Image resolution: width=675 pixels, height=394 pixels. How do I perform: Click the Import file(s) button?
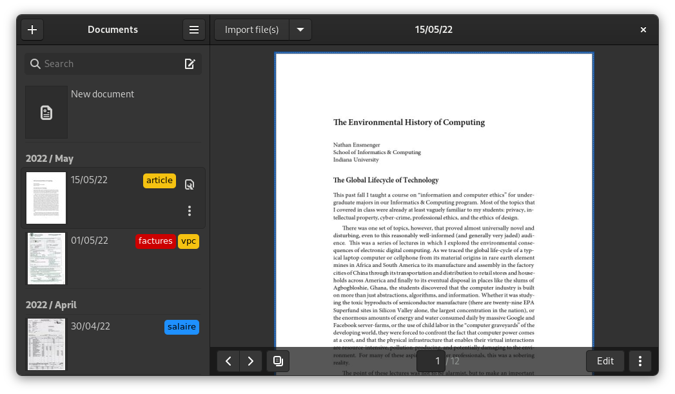click(x=251, y=30)
